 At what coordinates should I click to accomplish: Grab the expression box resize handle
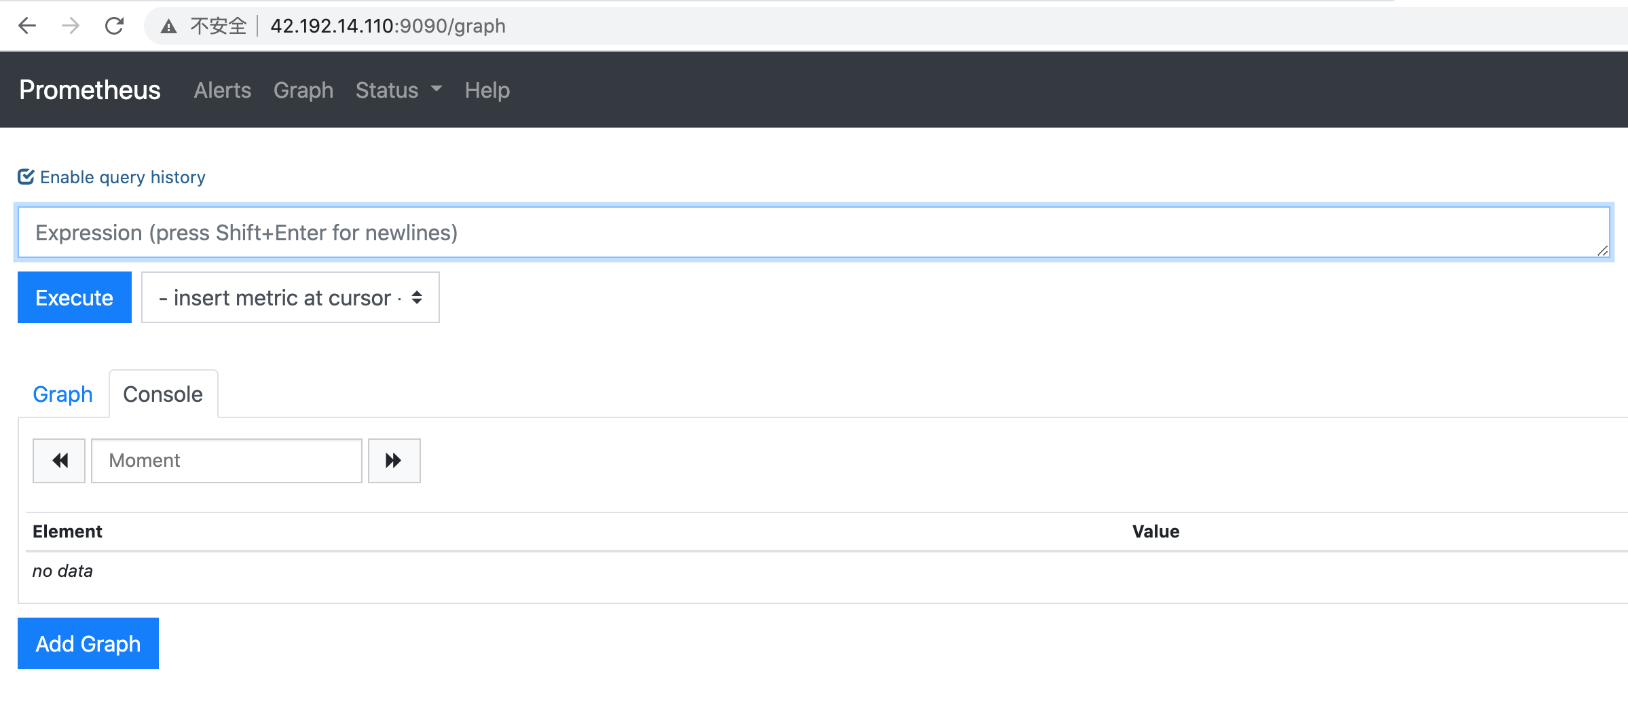pyautogui.click(x=1603, y=250)
